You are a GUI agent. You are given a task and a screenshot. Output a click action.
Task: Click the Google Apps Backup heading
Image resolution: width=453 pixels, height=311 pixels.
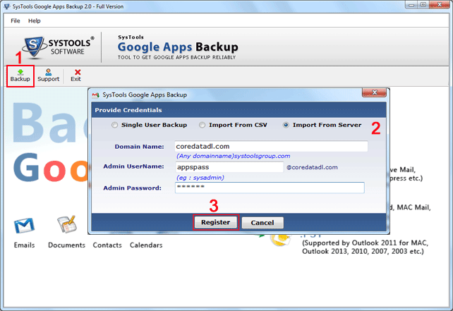(x=178, y=47)
